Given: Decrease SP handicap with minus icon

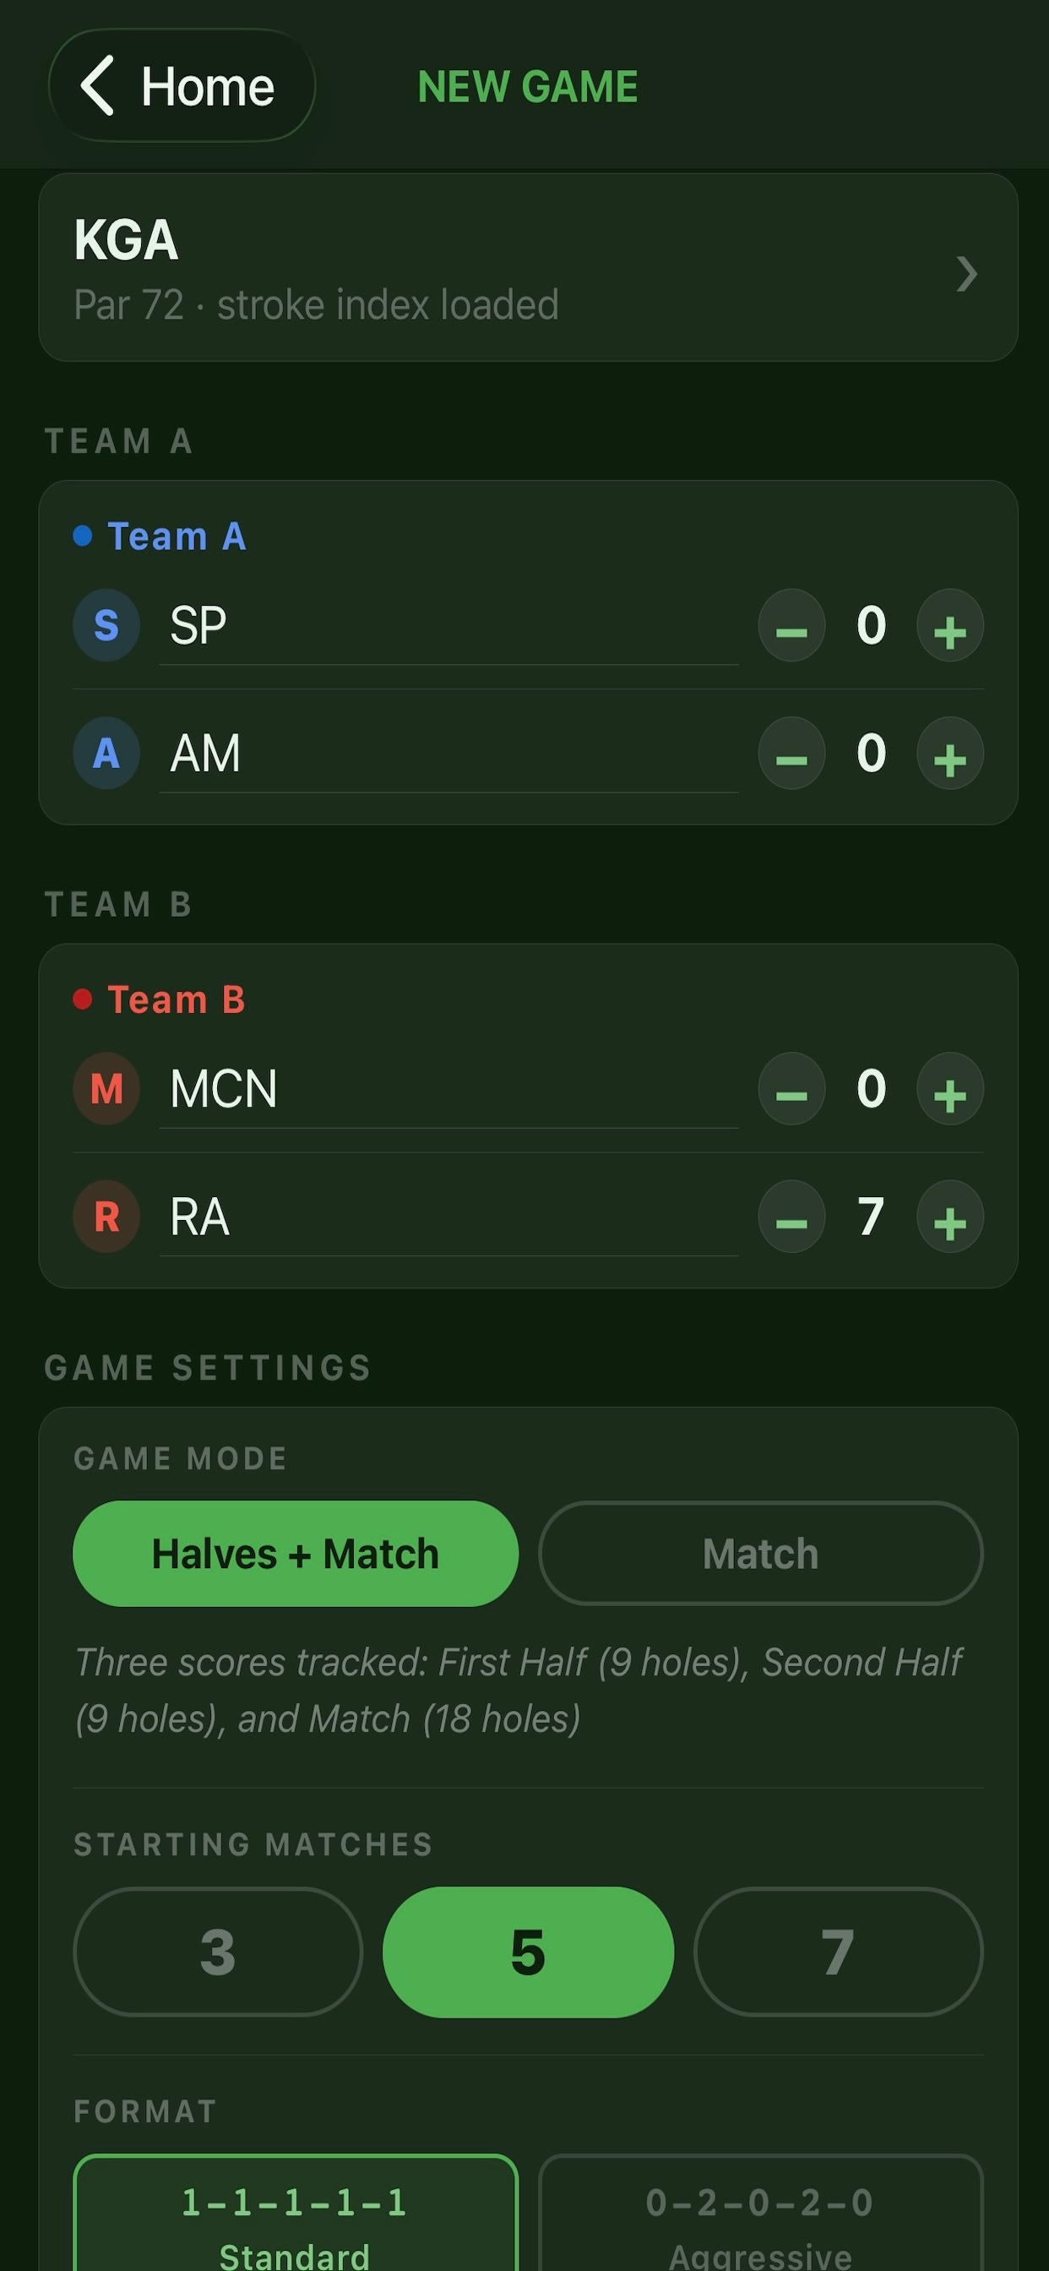Looking at the screenshot, I should tap(791, 625).
